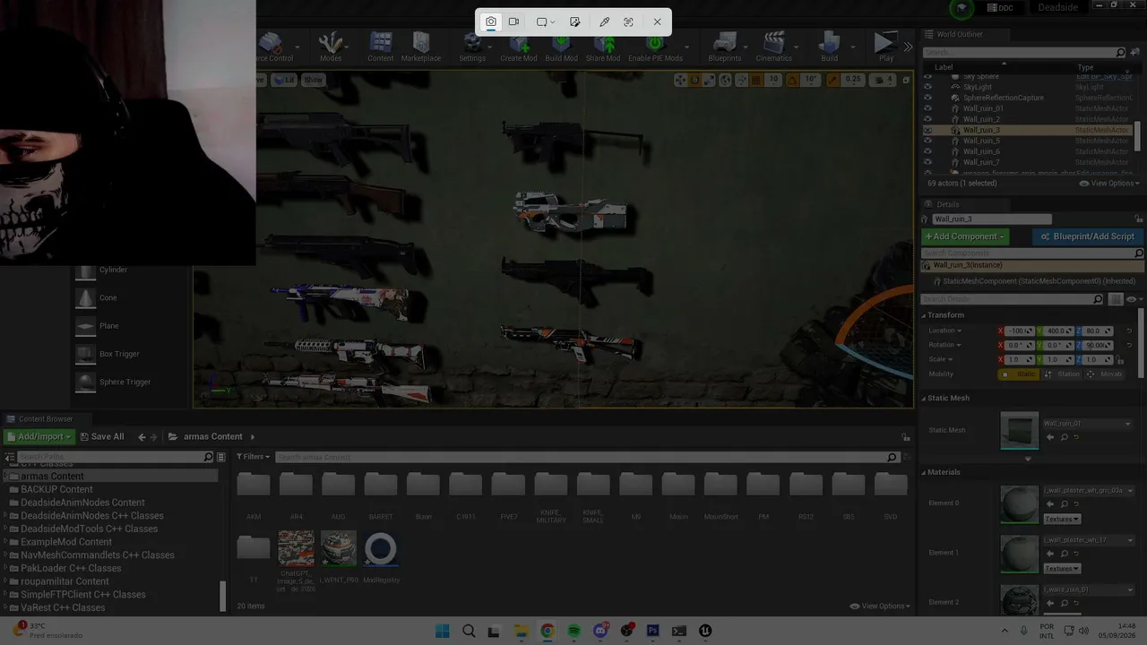Open the Filters dropdown in Content Browser

pos(254,457)
